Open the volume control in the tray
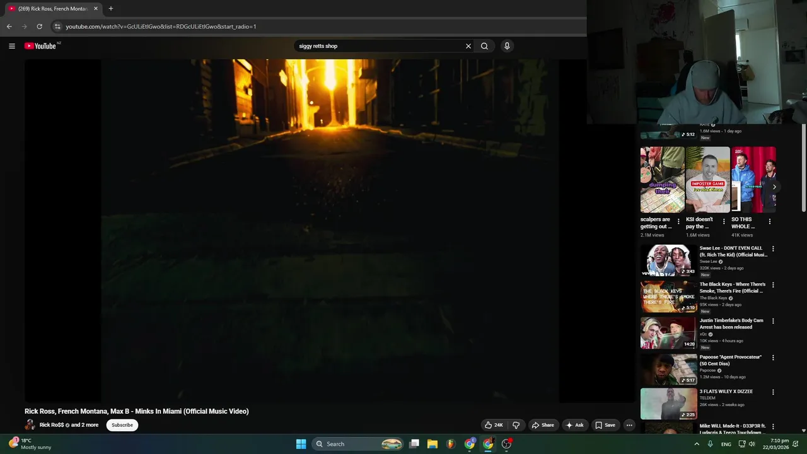 pos(752,444)
